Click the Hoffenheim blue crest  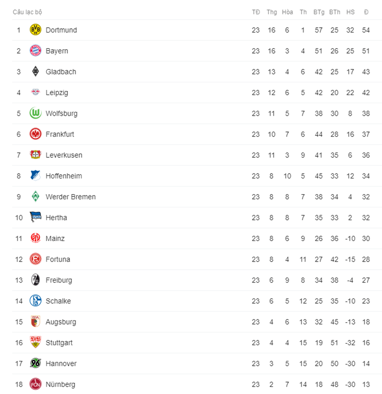pos(35,176)
